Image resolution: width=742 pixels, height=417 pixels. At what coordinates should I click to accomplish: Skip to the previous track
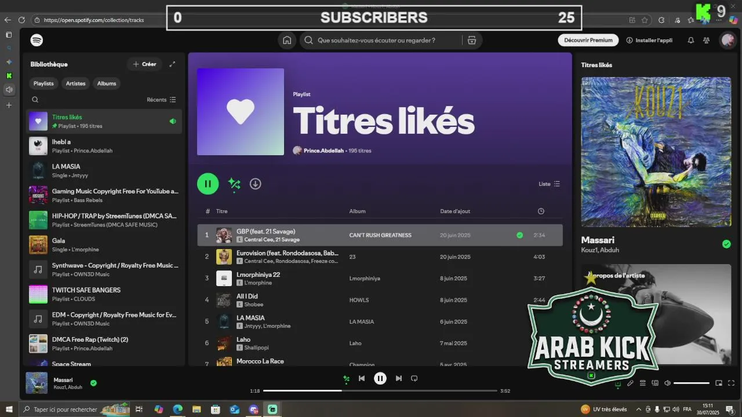click(362, 378)
